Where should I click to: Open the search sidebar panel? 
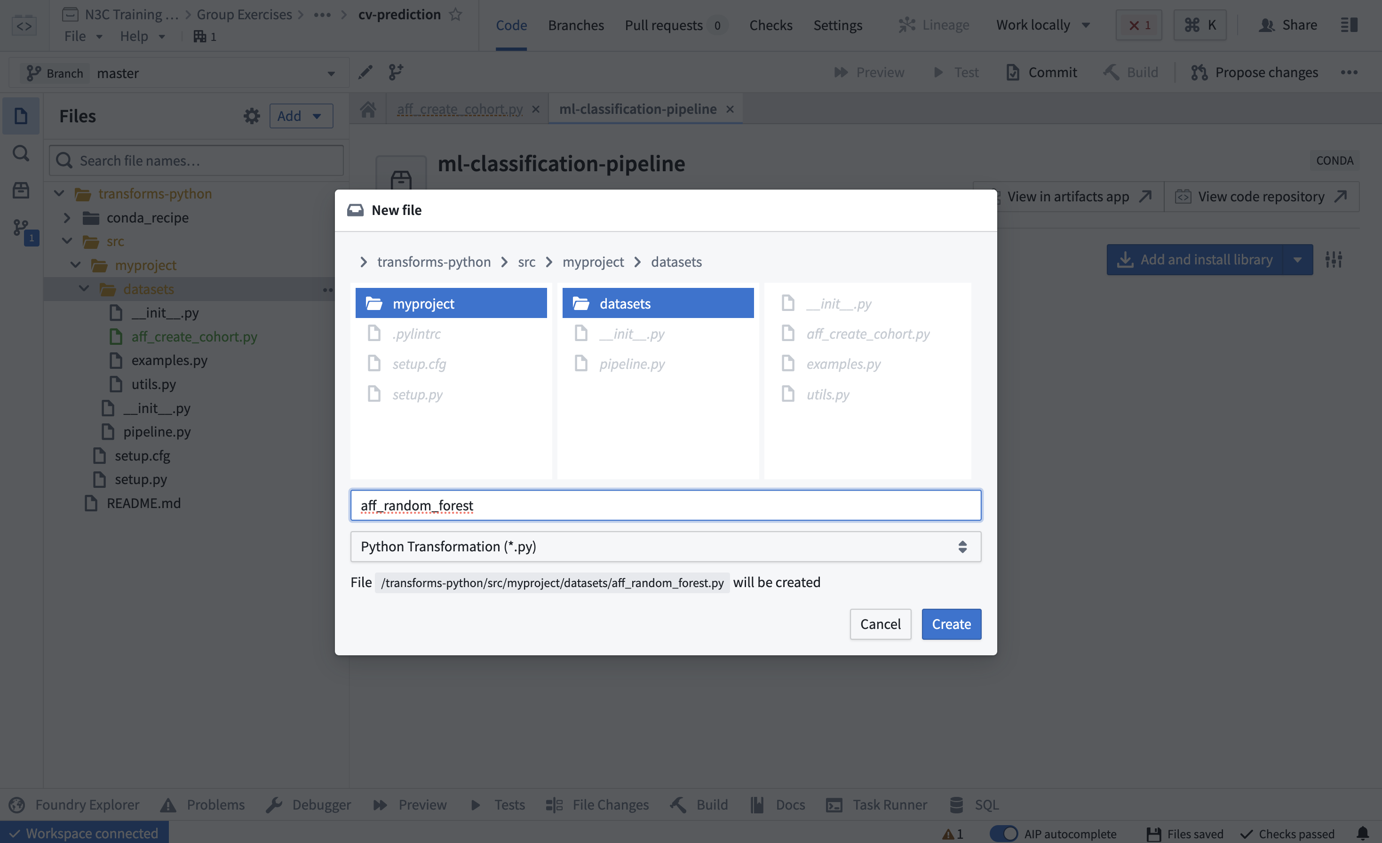click(21, 153)
